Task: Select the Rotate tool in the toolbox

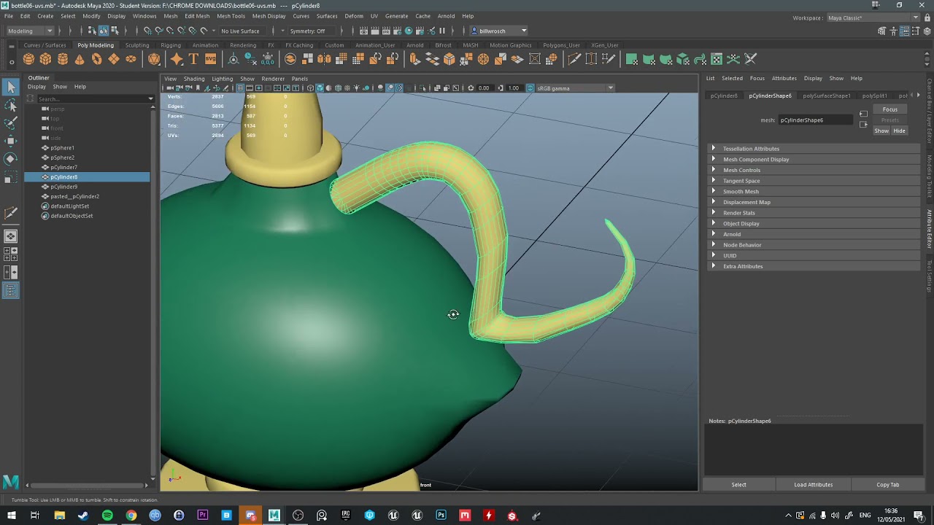Action: click(x=11, y=158)
